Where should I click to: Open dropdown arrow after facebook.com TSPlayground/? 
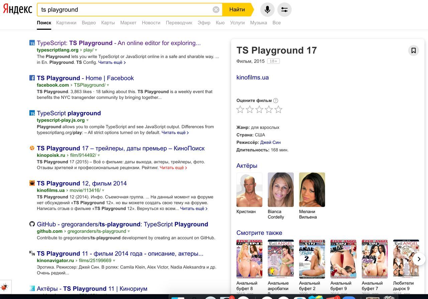pyautogui.click(x=108, y=85)
